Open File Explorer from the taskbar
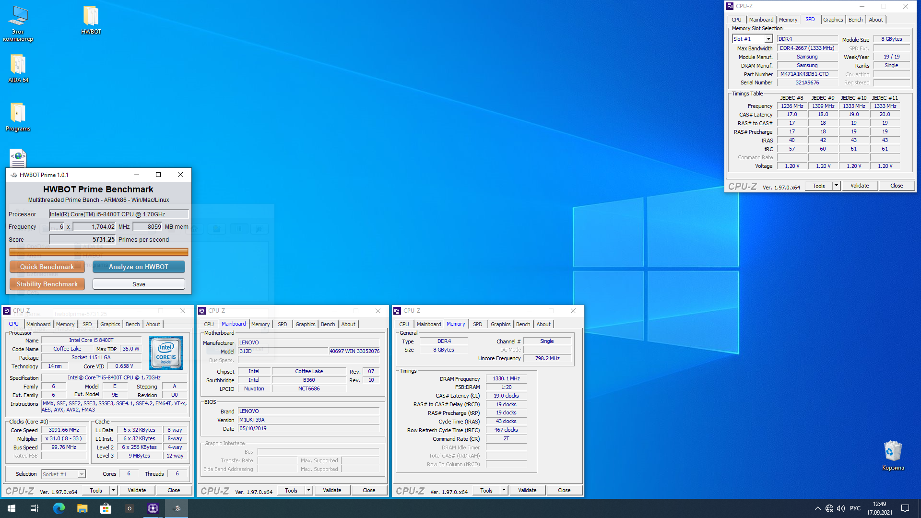Viewport: 921px width, 518px height. click(82, 508)
